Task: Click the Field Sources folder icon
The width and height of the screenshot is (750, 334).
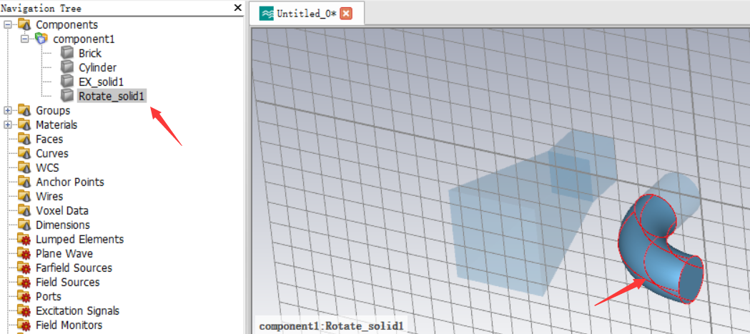Action: (x=24, y=282)
